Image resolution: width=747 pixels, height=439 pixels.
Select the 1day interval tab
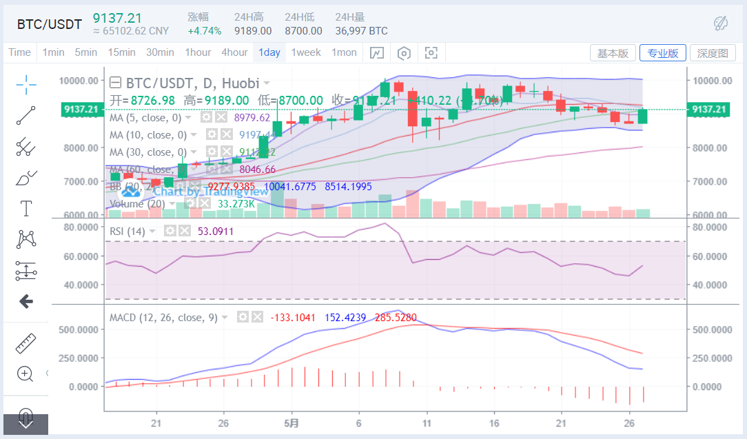[x=269, y=52]
